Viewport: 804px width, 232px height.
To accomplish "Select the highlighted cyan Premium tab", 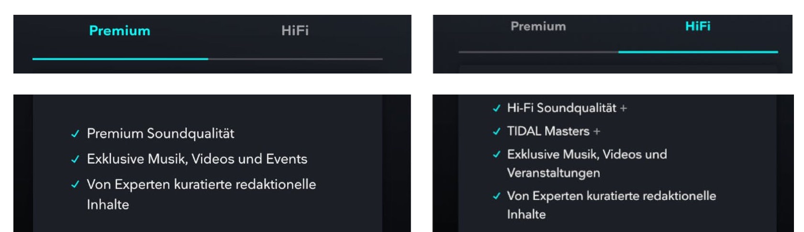I will click(120, 31).
